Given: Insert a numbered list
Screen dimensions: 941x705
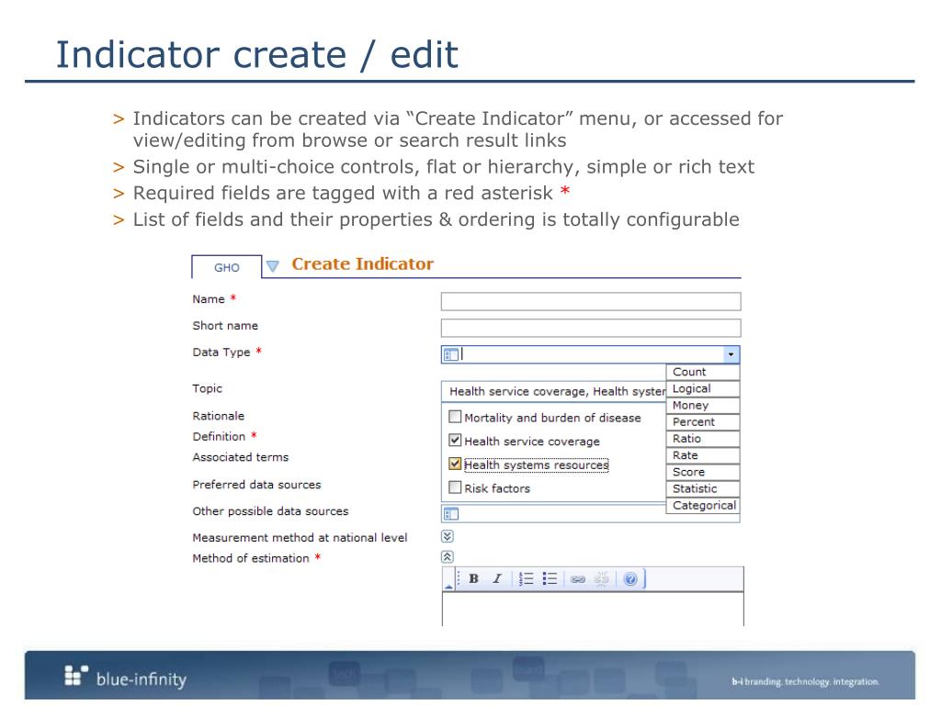Looking at the screenshot, I should (x=526, y=578).
